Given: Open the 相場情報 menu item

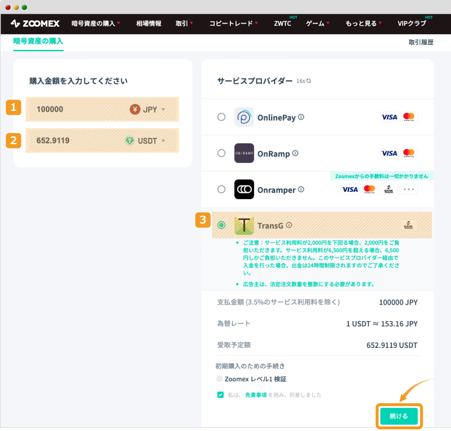Looking at the screenshot, I should tap(148, 24).
